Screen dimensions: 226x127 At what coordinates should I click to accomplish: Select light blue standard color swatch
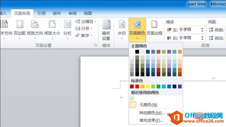[164, 86]
